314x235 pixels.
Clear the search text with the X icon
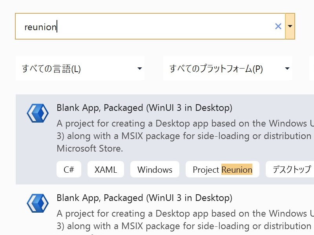pos(278,26)
